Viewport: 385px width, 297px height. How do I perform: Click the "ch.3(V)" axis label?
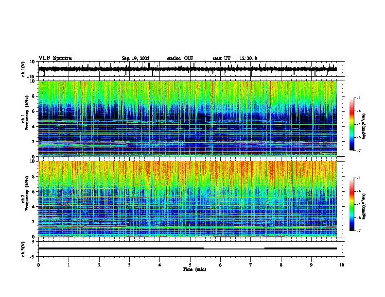coord(23,249)
